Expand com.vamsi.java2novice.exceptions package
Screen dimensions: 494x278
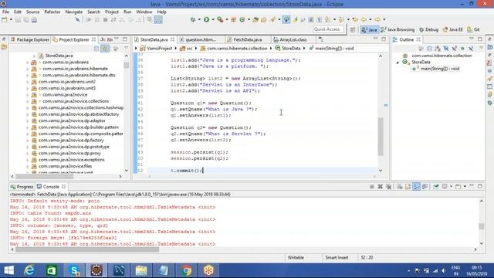point(28,160)
